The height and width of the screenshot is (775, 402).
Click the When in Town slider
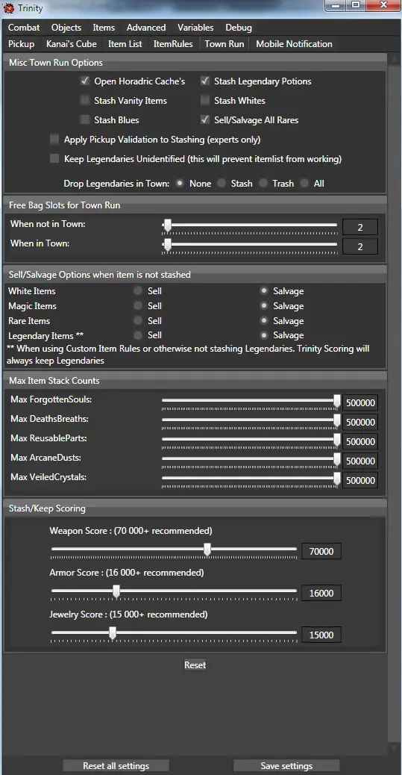[249, 245]
